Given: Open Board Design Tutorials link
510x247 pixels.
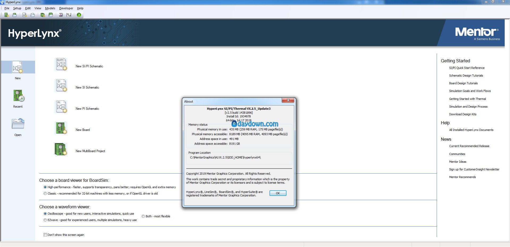Looking at the screenshot, I should (x=463, y=83).
